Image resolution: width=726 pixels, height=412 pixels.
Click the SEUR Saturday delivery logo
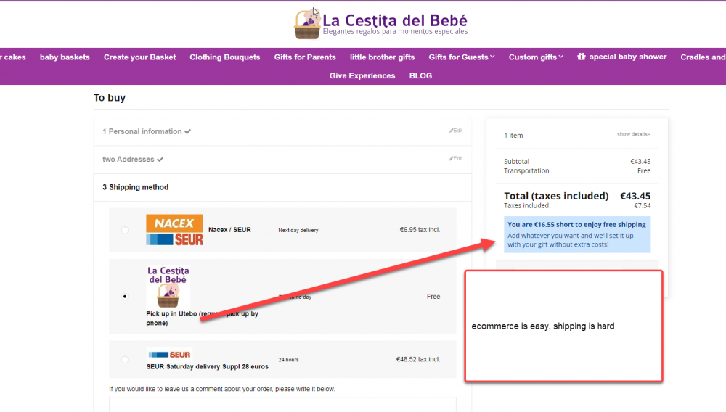[x=169, y=355]
